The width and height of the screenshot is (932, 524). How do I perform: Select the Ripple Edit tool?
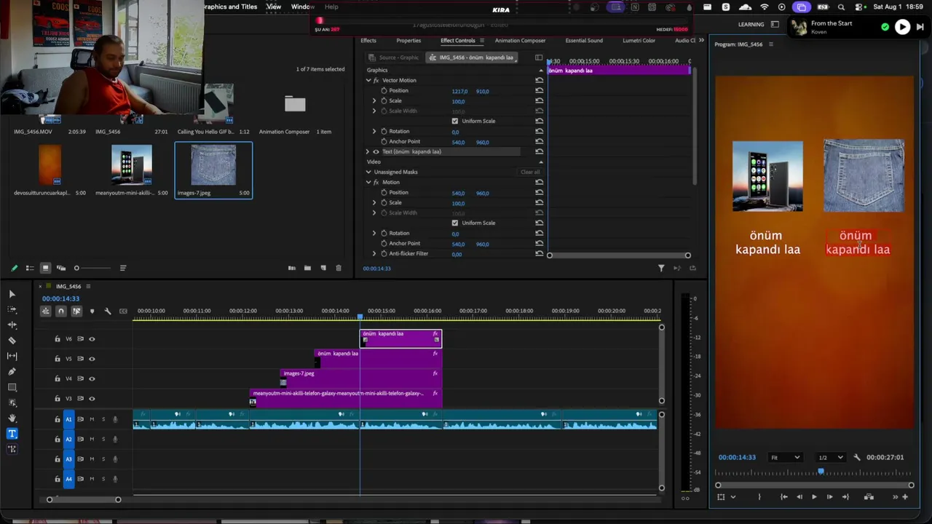[x=12, y=325]
